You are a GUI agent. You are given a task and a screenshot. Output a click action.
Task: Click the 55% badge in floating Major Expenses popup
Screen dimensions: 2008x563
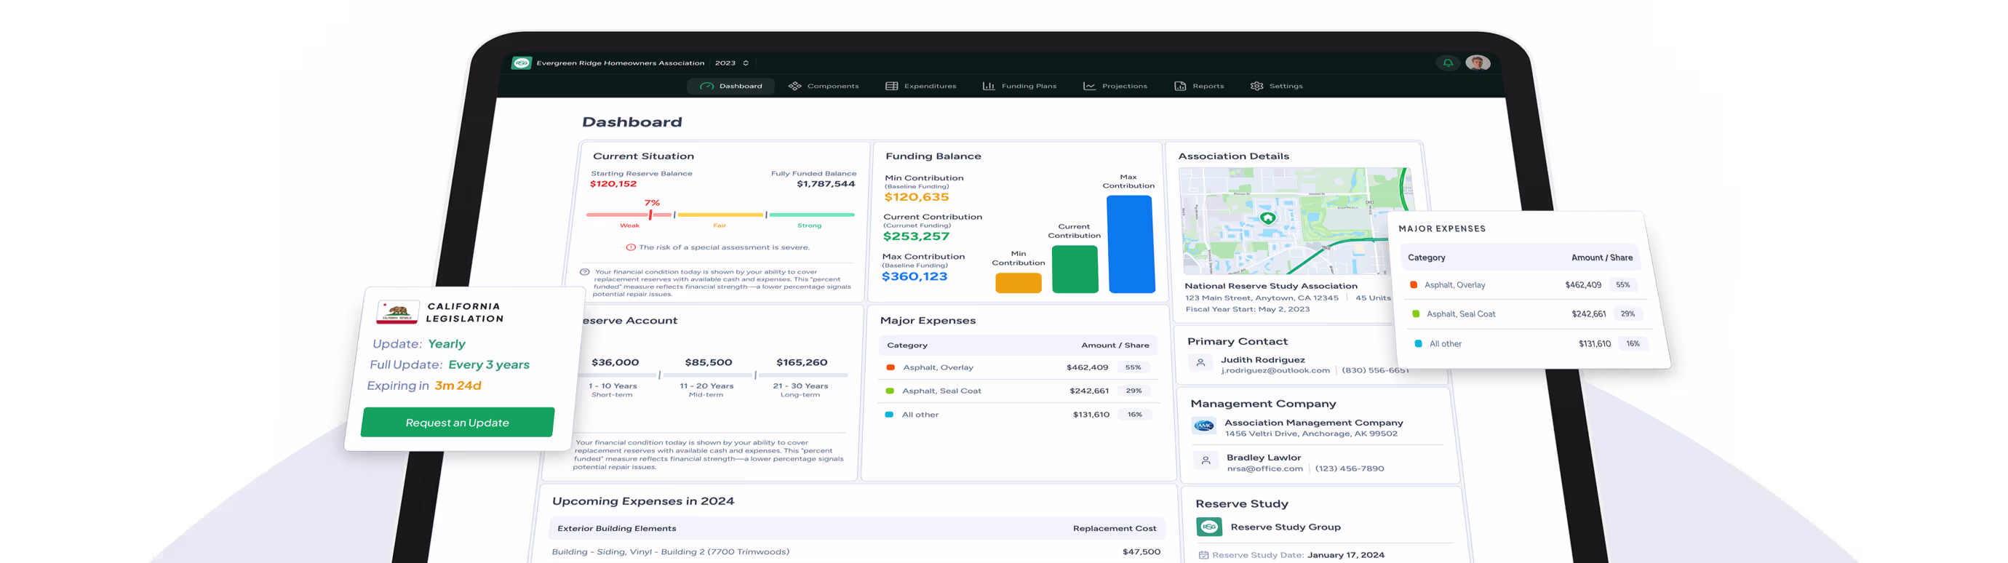1623,284
